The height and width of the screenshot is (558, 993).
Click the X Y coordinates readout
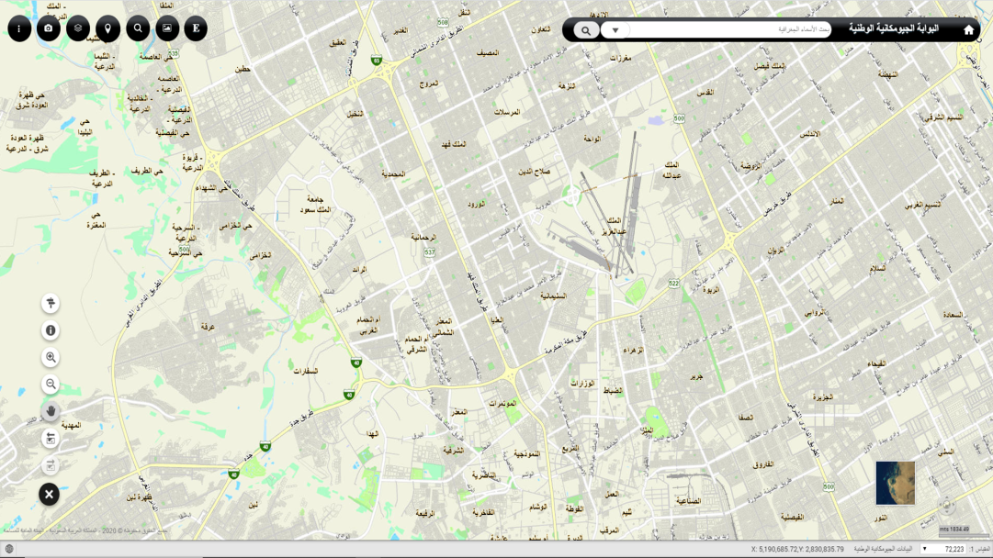(x=797, y=549)
